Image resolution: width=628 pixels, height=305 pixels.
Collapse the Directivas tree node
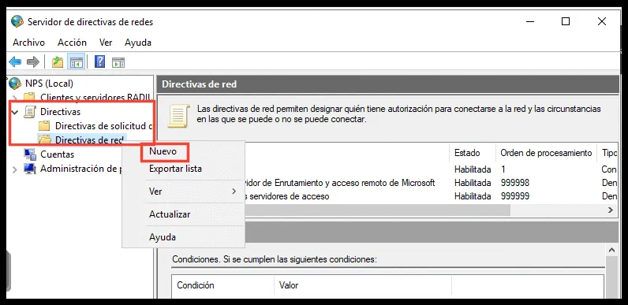coord(15,112)
